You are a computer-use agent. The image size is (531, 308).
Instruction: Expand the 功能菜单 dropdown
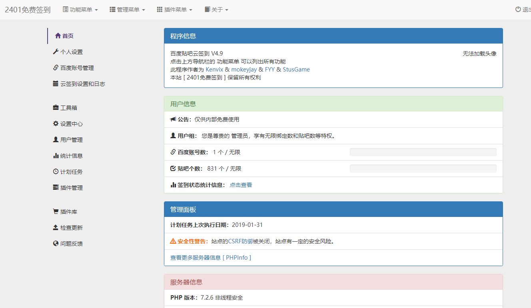80,10
